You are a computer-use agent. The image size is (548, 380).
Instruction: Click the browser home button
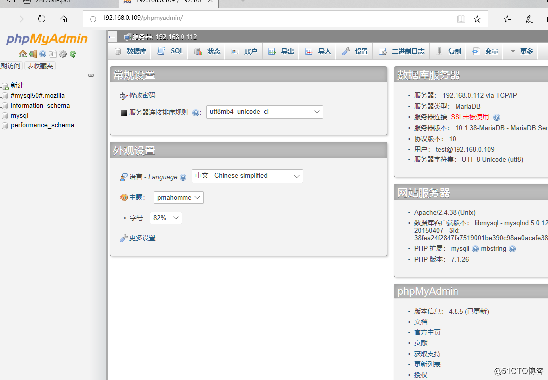tap(64, 19)
